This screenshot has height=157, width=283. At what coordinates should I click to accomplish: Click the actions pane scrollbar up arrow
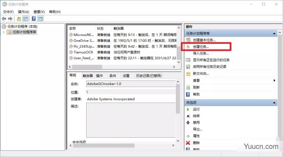click(280, 32)
